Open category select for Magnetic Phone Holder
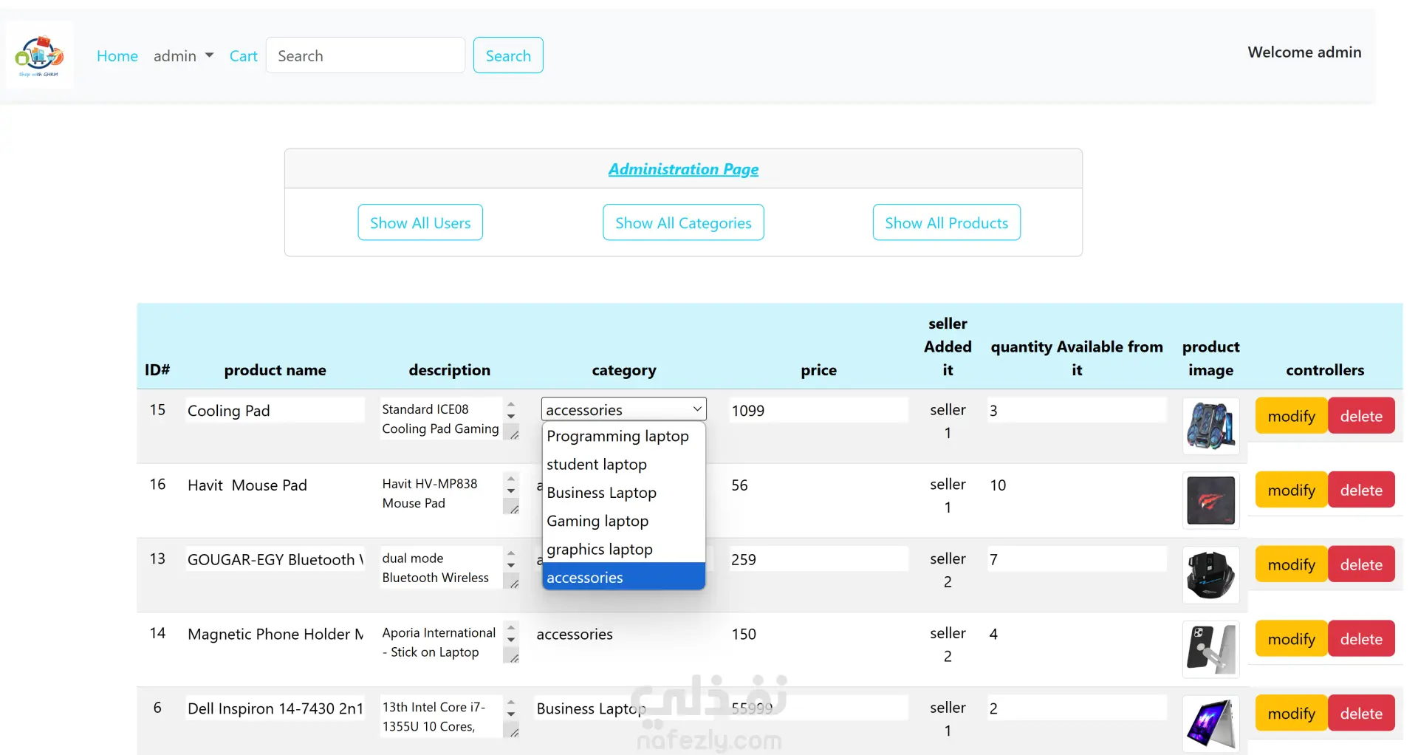This screenshot has width=1418, height=755. pos(624,635)
